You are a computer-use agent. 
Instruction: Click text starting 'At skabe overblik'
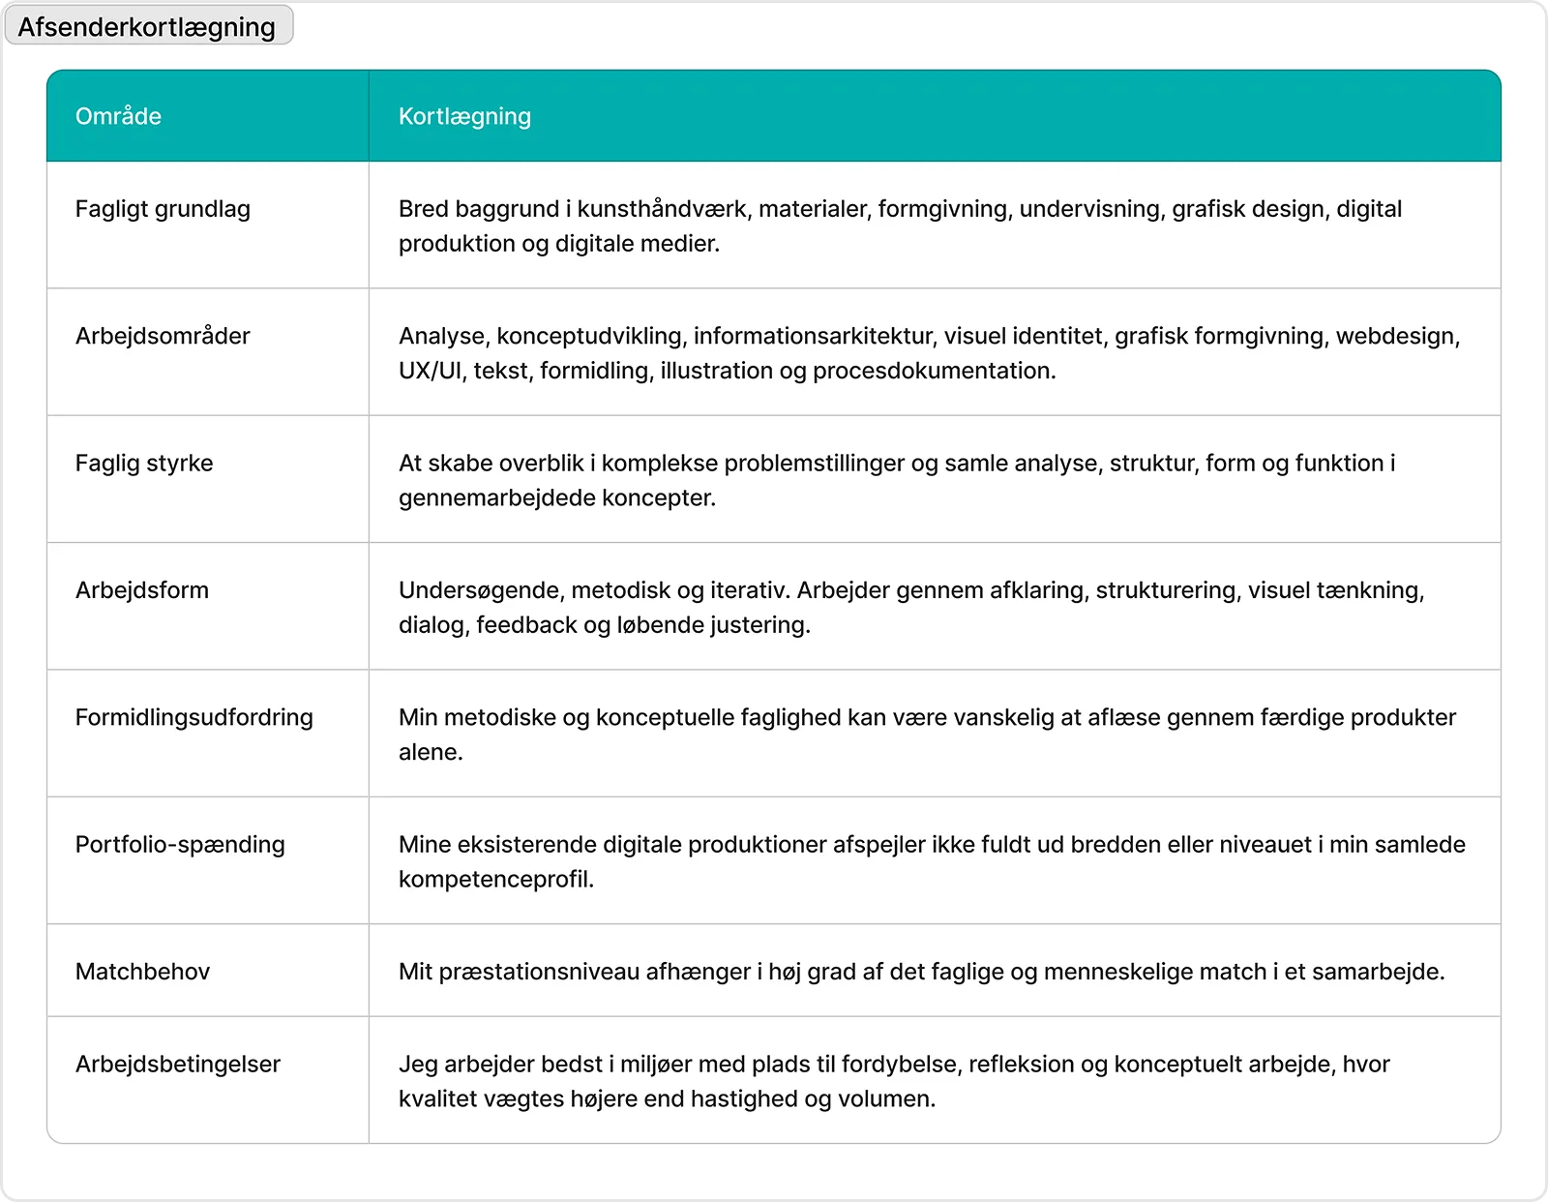click(x=897, y=480)
